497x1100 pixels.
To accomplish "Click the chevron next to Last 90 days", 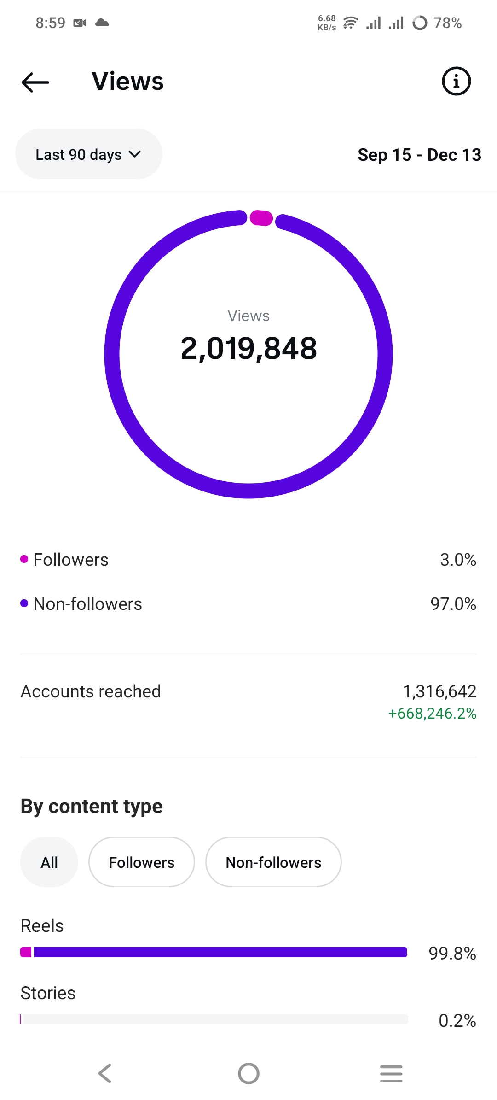I will click(x=135, y=154).
